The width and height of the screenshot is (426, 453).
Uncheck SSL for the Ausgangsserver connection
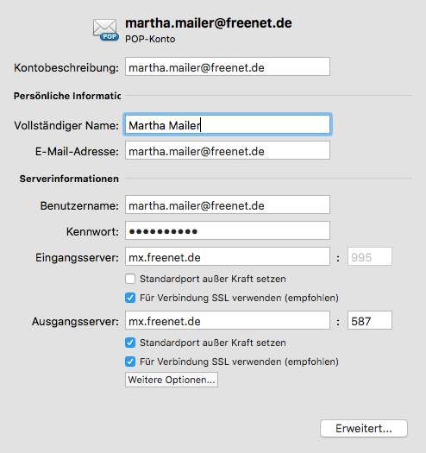tap(130, 362)
